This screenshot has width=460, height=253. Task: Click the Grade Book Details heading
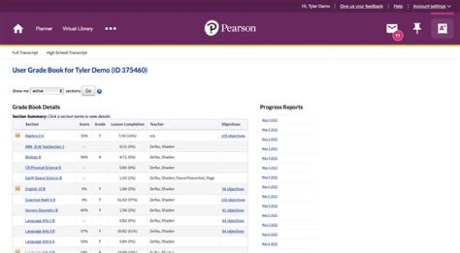36,107
